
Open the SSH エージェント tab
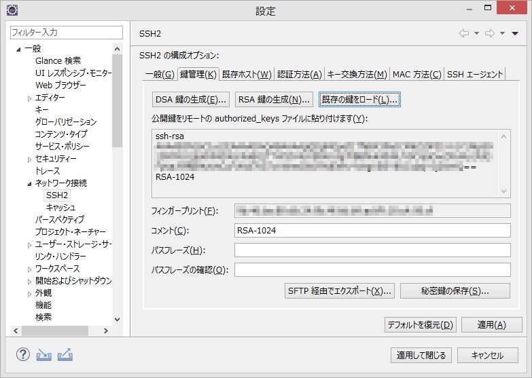(x=475, y=74)
